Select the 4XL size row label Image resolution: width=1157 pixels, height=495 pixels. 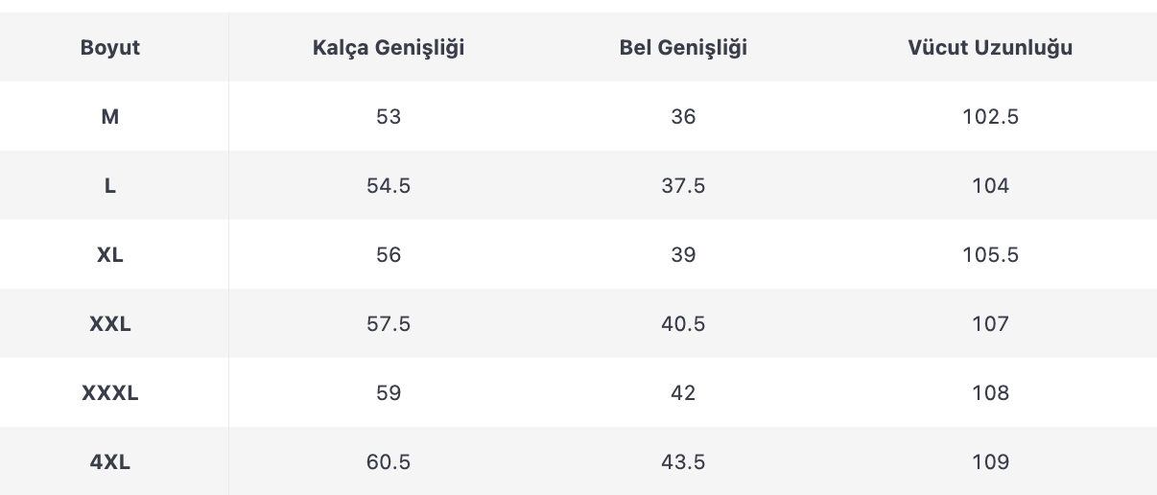[x=110, y=462]
